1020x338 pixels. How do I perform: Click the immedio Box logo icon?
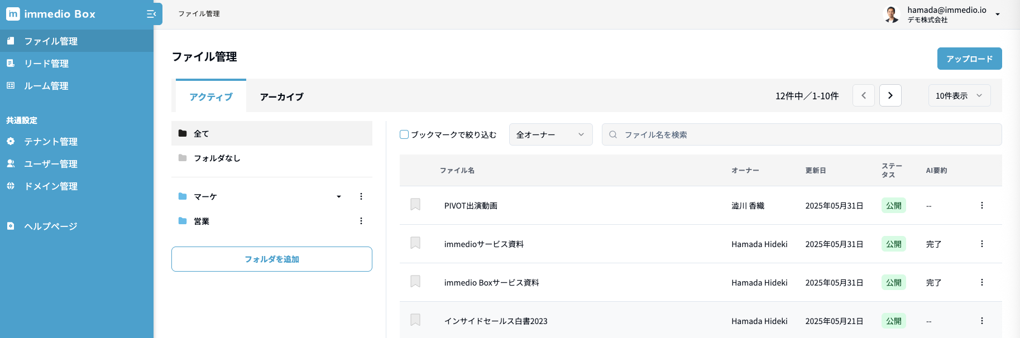pyautogui.click(x=13, y=14)
